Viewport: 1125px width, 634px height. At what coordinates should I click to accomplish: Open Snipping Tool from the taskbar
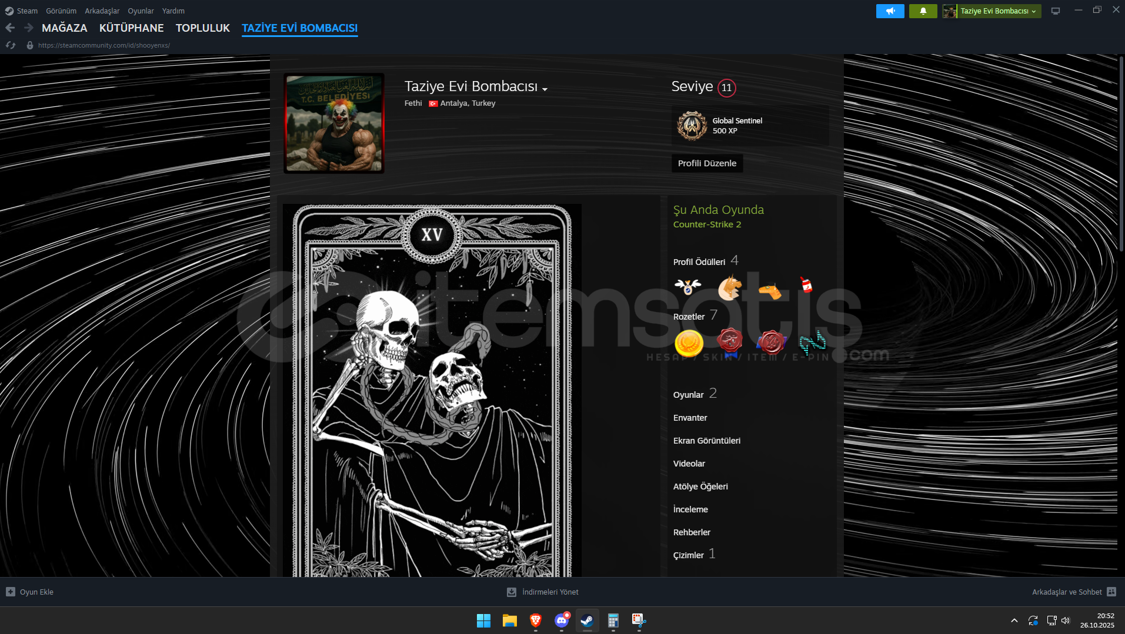(x=639, y=620)
